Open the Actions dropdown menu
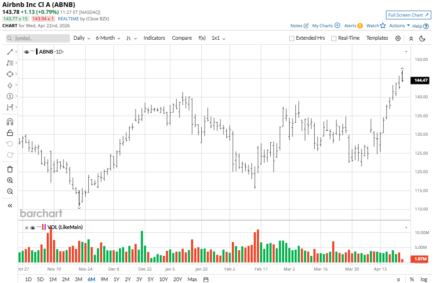 [x=399, y=26]
